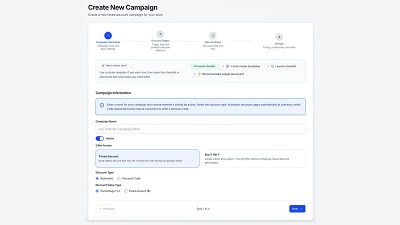Expand Recommended widget placement chevron
Image resolution: width=400 pixels, height=225 pixels.
(x=195, y=74)
